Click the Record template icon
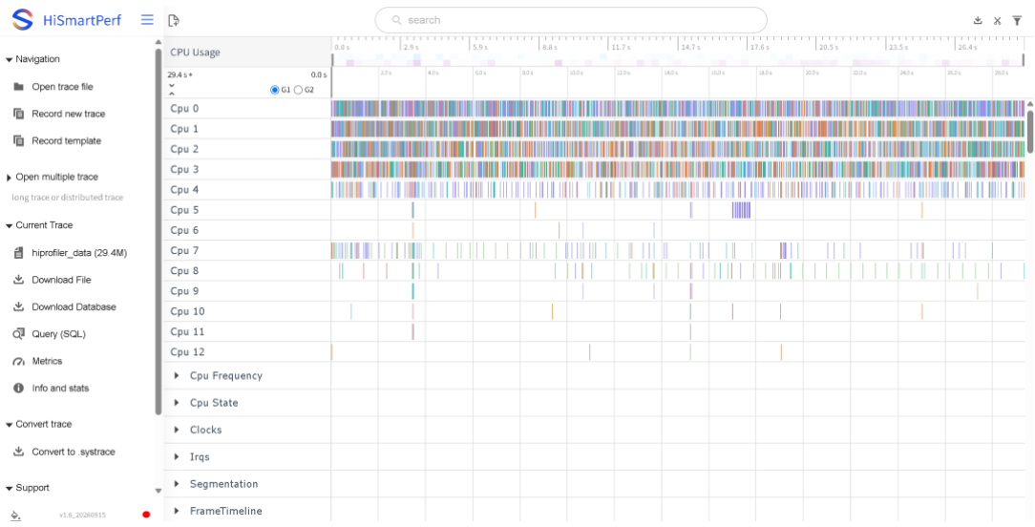Screen dimensions: 1035x527 point(18,140)
